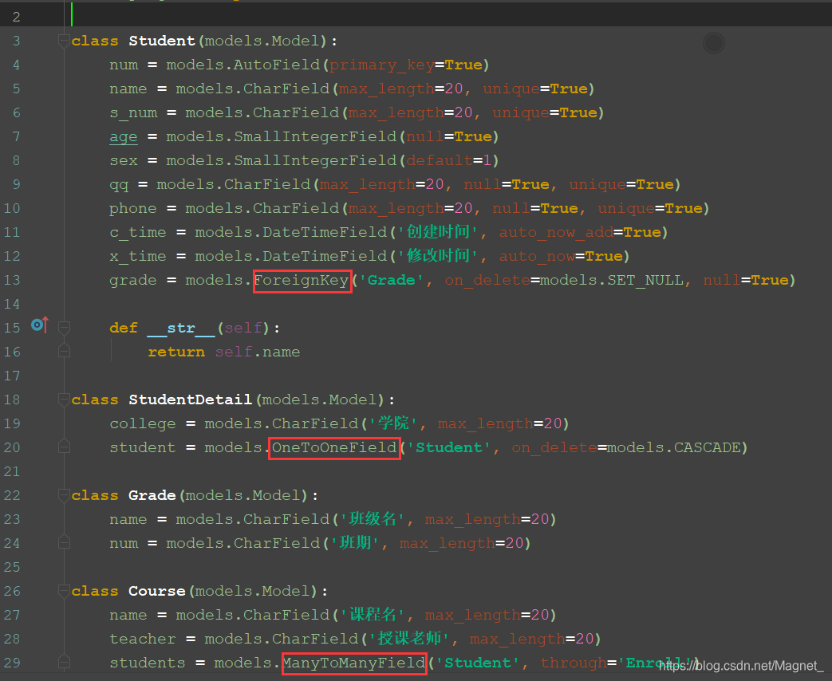Click line number 2 in the gutter
This screenshot has height=681, width=832.
click(x=16, y=17)
